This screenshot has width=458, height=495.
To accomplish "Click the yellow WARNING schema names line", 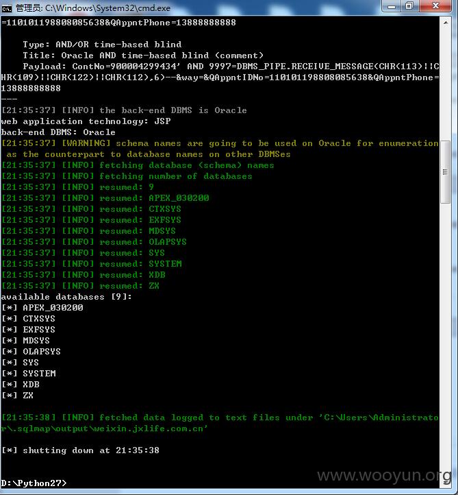I will coord(220,149).
